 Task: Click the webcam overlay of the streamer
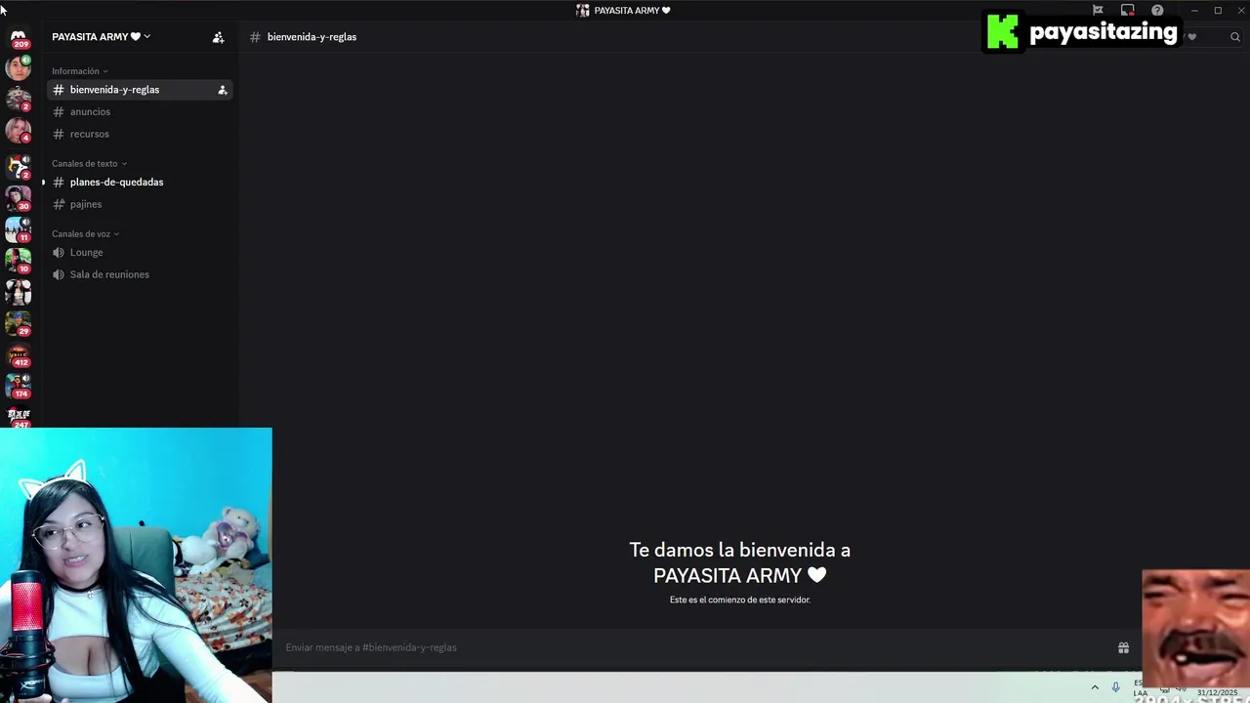tap(136, 565)
